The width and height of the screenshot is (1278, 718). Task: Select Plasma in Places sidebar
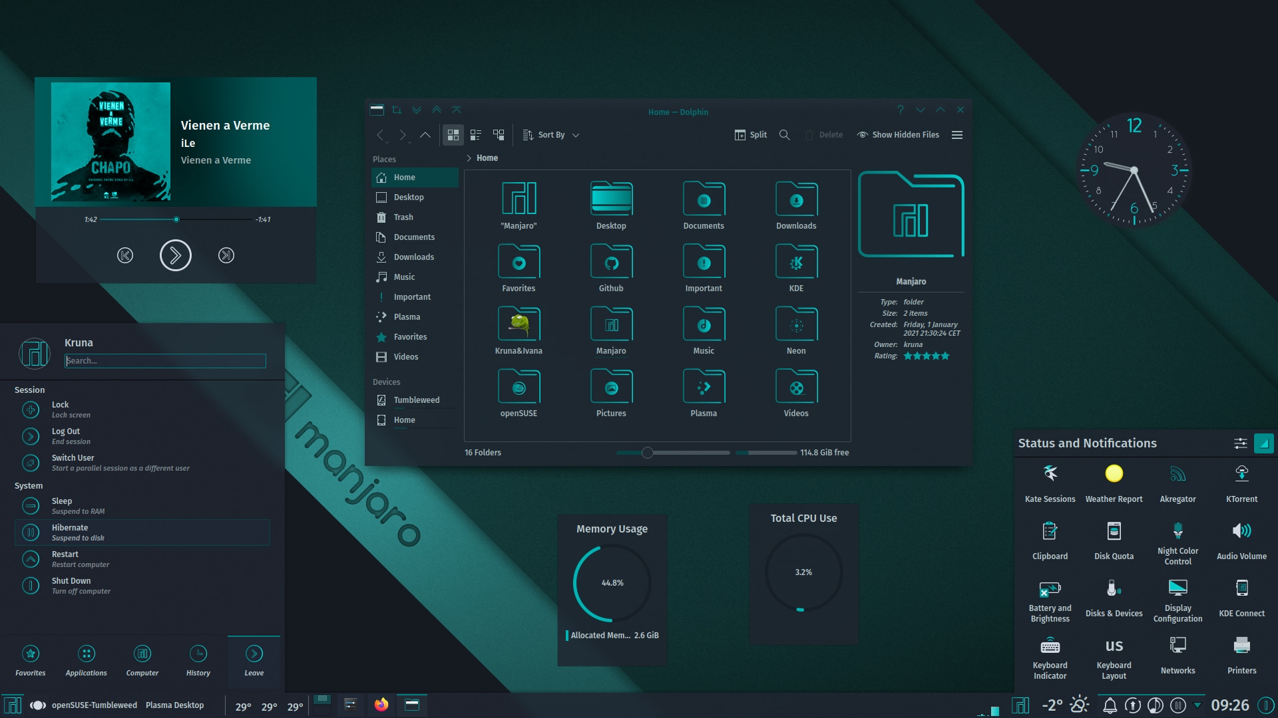[x=415, y=317]
